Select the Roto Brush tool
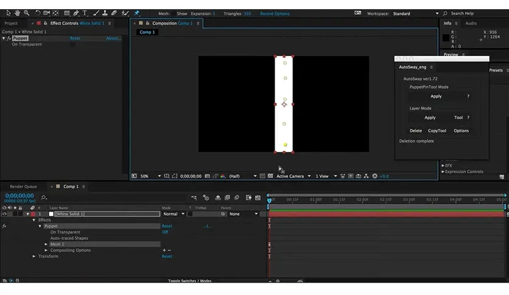Image resolution: width=509 pixels, height=295 pixels. pos(125,13)
